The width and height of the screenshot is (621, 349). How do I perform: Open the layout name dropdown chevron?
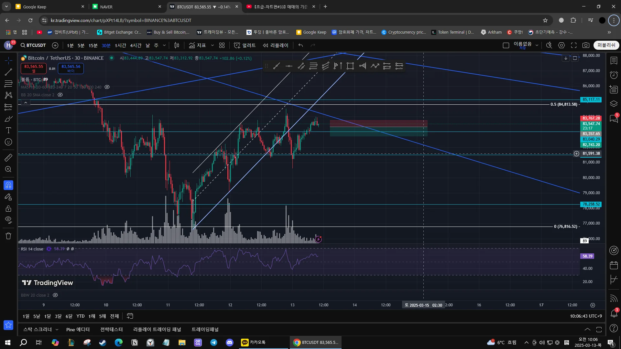(537, 45)
